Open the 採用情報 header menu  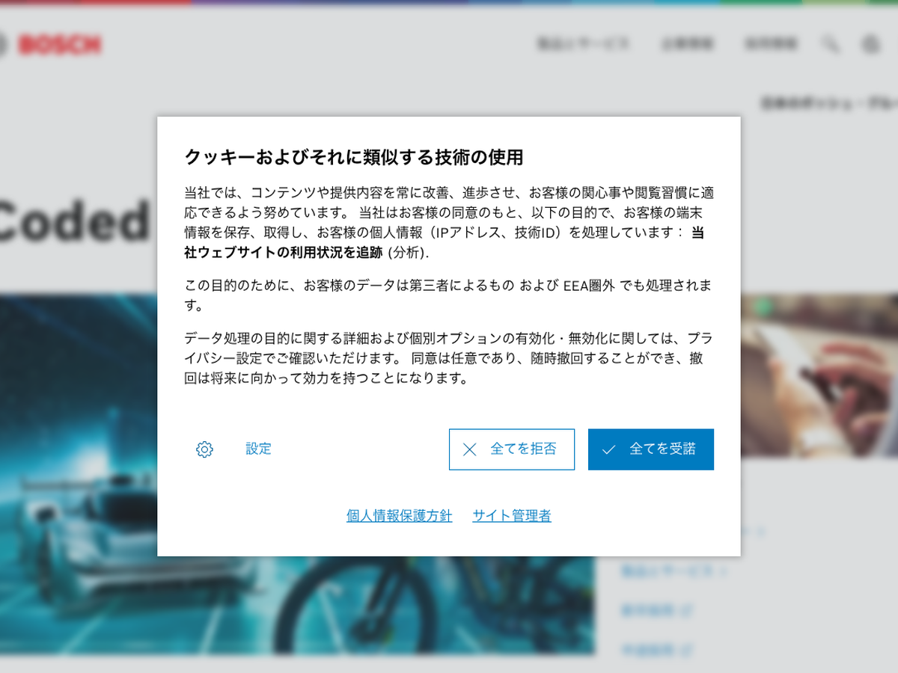tap(771, 44)
